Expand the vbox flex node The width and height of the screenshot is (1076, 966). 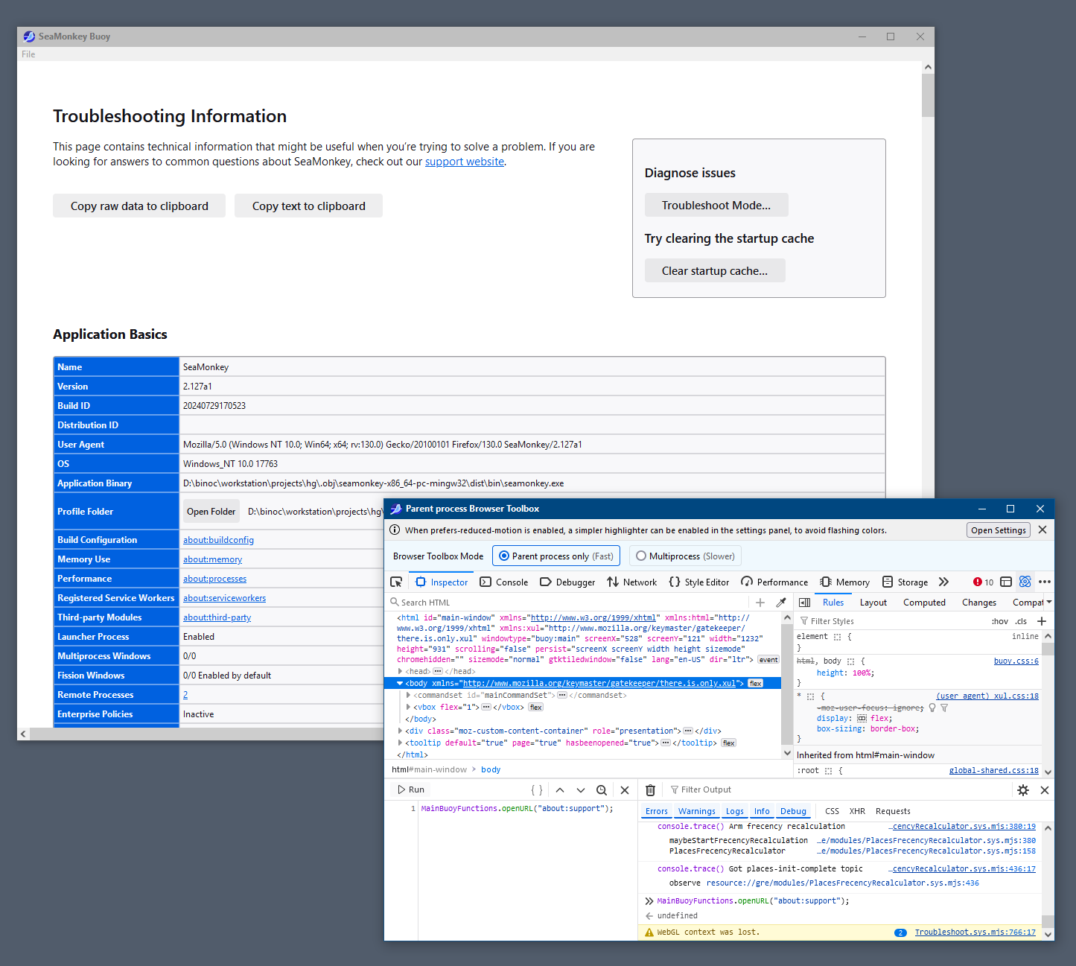(x=408, y=708)
